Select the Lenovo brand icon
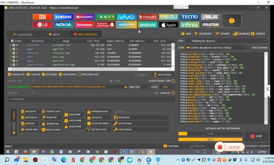Viewport: 274px width, 165px height. click(84, 25)
